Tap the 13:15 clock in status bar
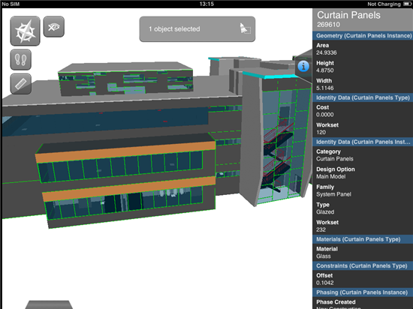413x309 pixels. point(206,4)
